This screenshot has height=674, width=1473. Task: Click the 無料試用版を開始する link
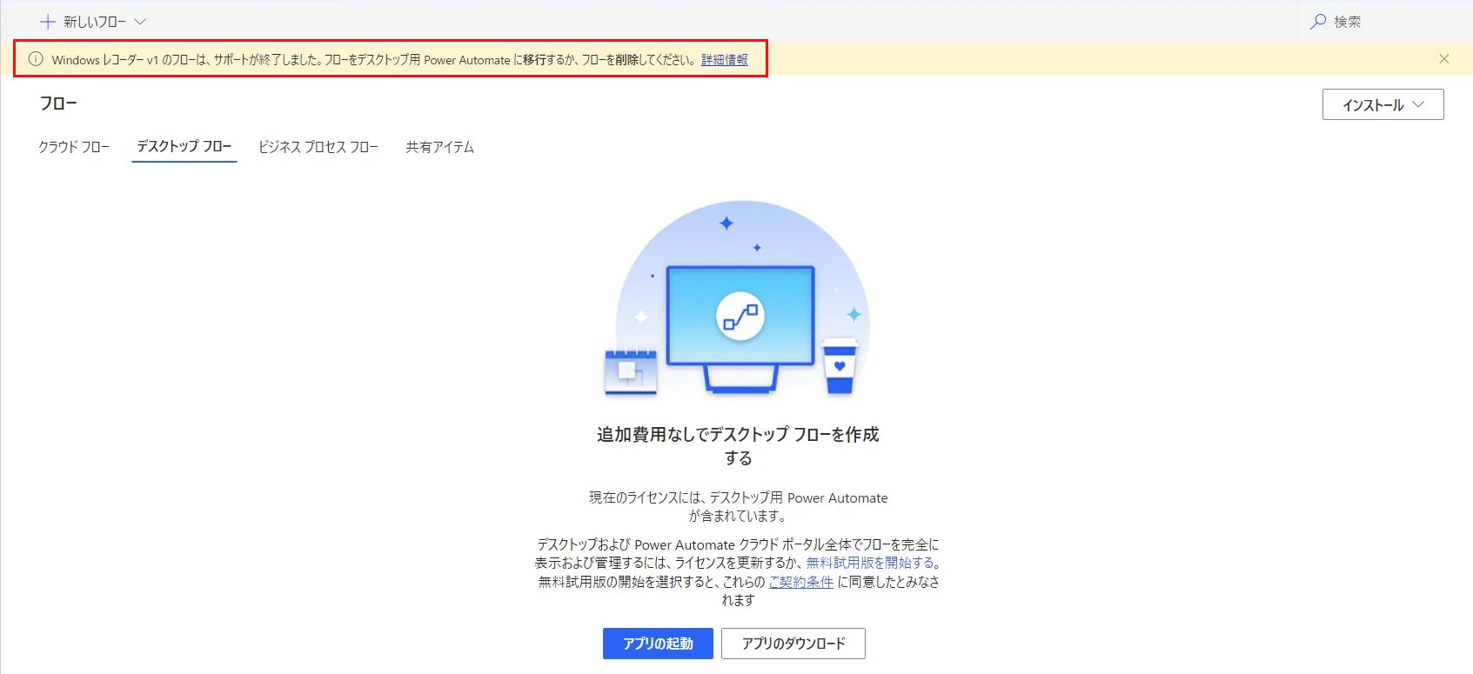click(870, 563)
